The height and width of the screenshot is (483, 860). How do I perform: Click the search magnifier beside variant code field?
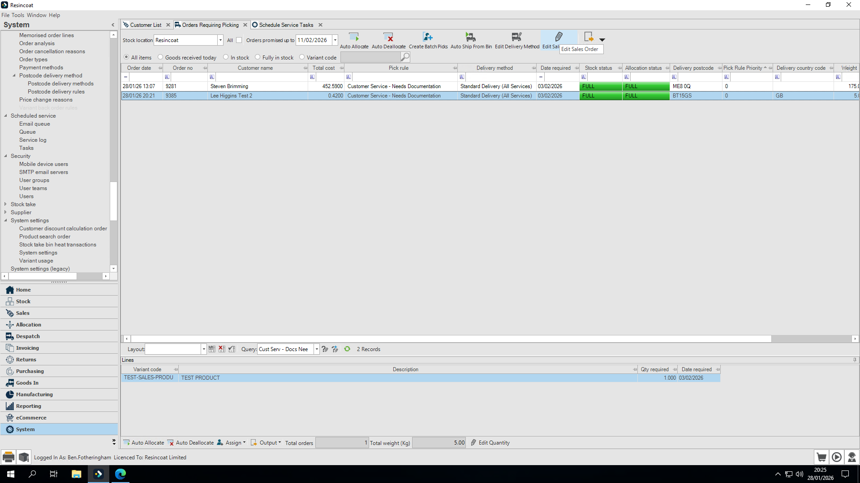coord(405,57)
